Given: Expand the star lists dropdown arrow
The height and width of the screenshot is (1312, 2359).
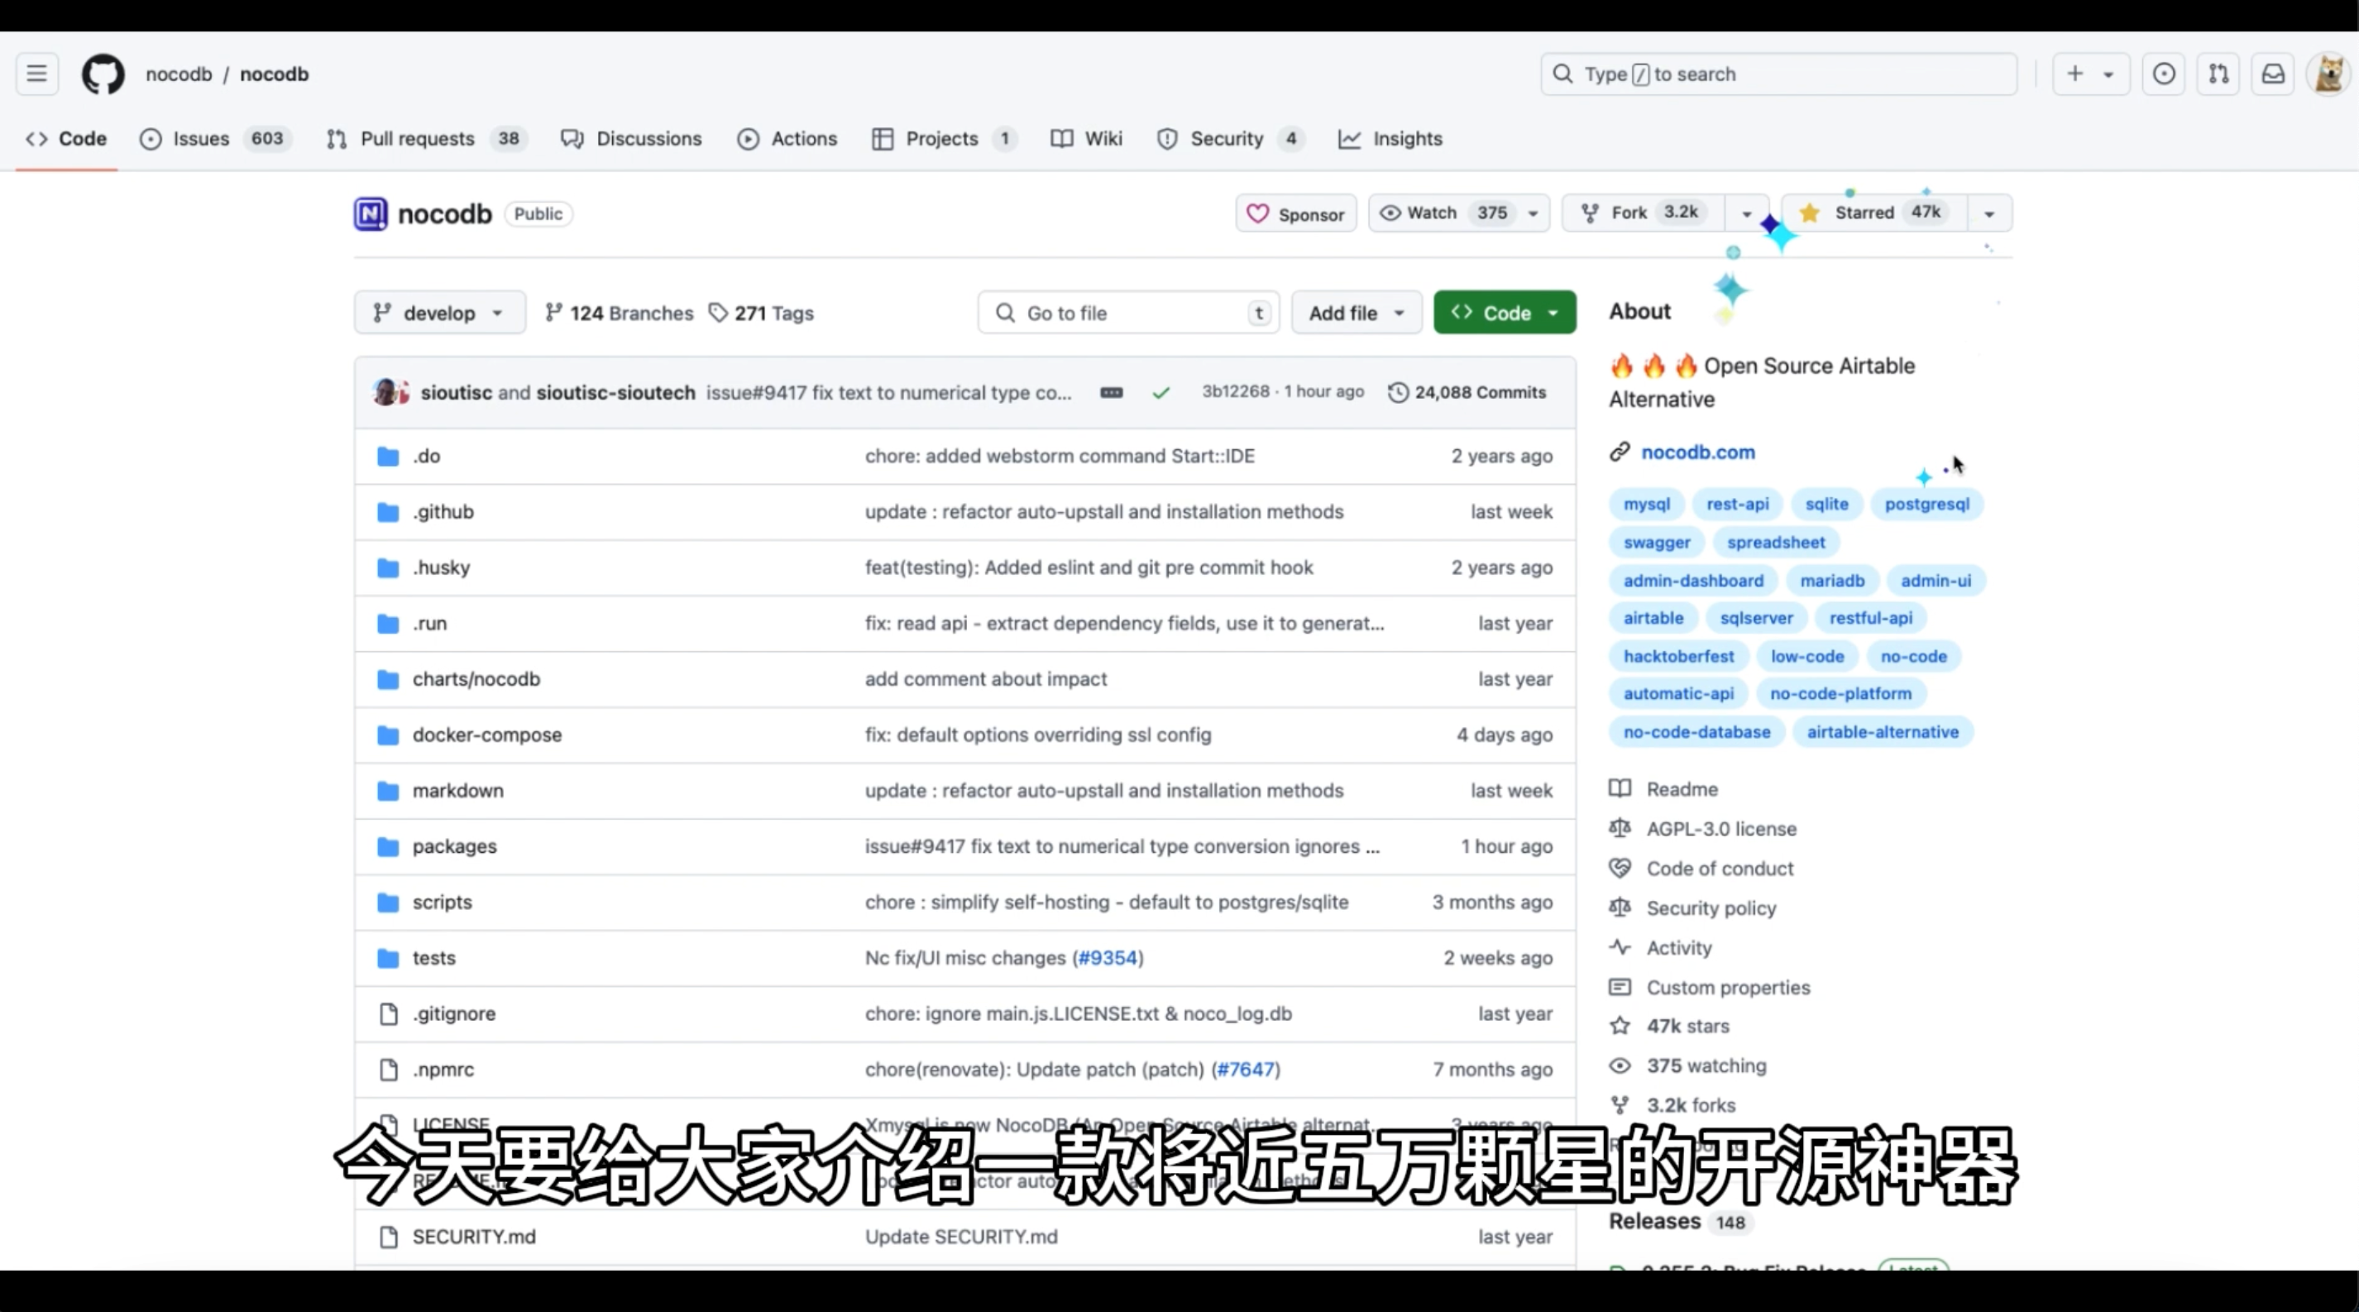Looking at the screenshot, I should [1989, 213].
